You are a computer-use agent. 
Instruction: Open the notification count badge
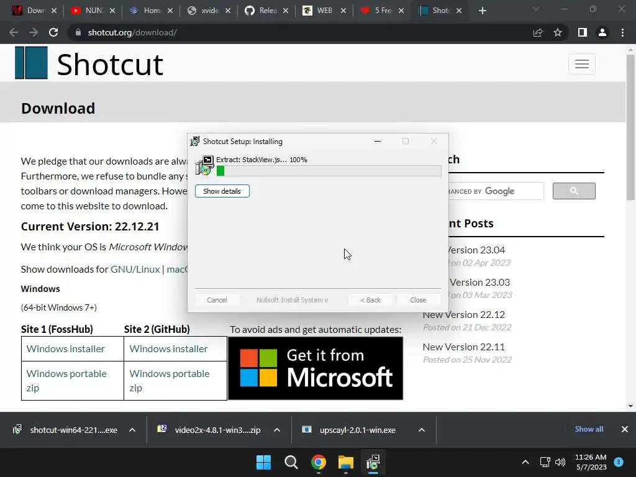[x=619, y=461]
